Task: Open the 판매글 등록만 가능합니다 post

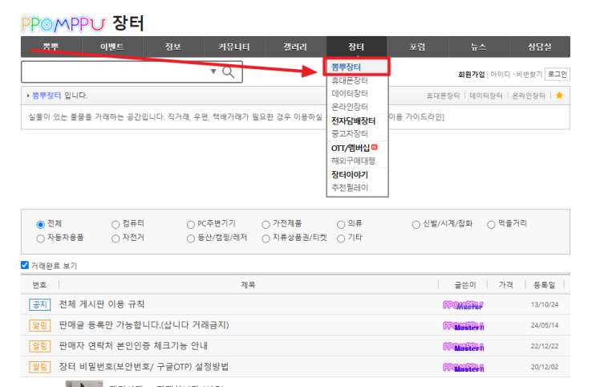Action: tap(144, 325)
